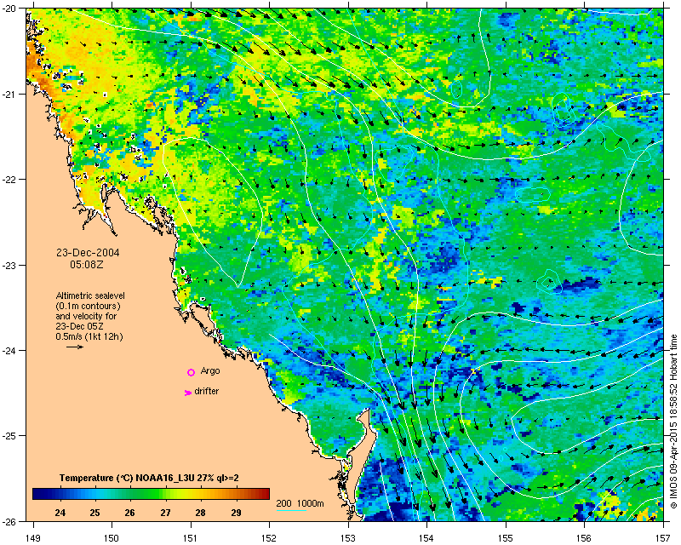Click the longitude axis label 149
681x545 pixels.
(33, 538)
